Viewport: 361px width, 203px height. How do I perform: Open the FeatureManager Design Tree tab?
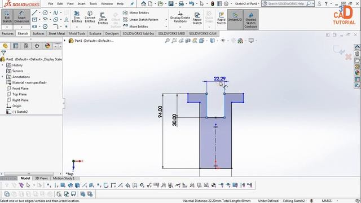click(x=5, y=46)
